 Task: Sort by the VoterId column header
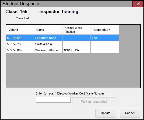tap(20, 30)
